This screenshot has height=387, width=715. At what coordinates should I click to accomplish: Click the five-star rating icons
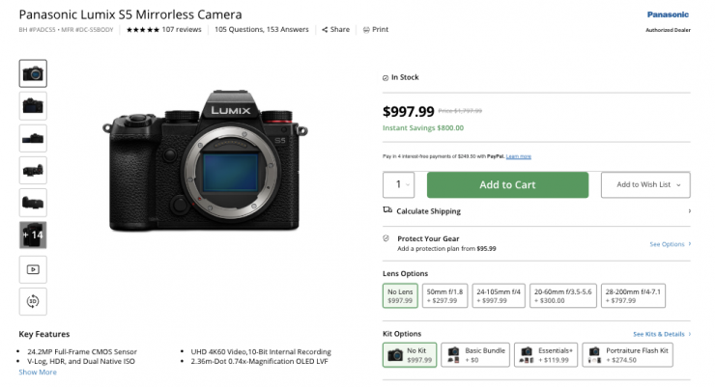(141, 30)
